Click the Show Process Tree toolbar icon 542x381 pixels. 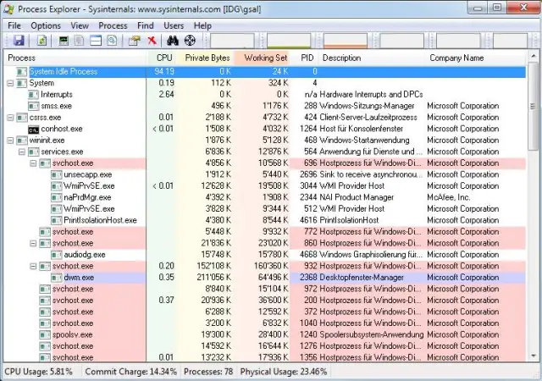80,41
